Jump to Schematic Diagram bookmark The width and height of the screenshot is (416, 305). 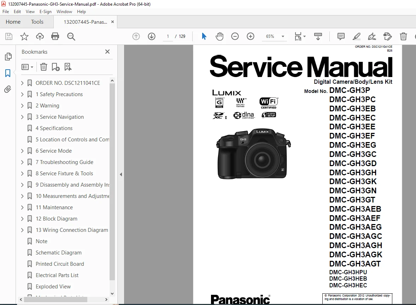coord(58,253)
